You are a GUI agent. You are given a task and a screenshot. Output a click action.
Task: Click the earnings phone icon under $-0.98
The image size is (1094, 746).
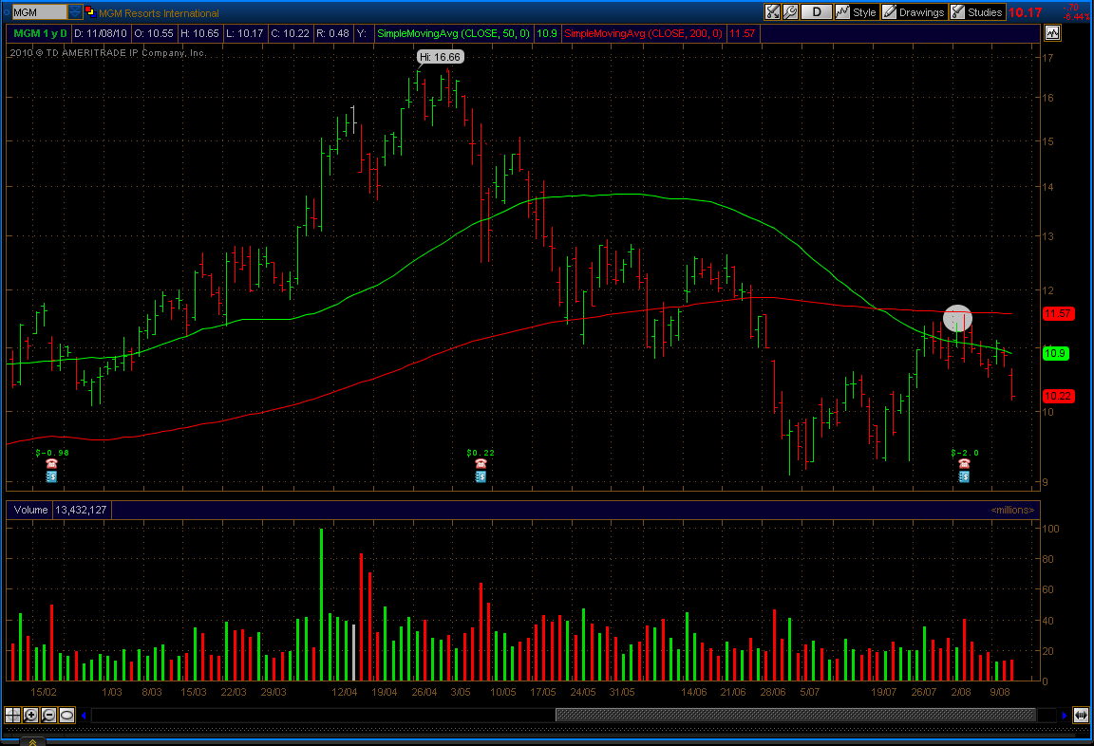51,463
